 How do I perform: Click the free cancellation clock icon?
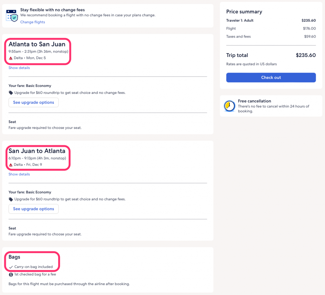point(229,106)
